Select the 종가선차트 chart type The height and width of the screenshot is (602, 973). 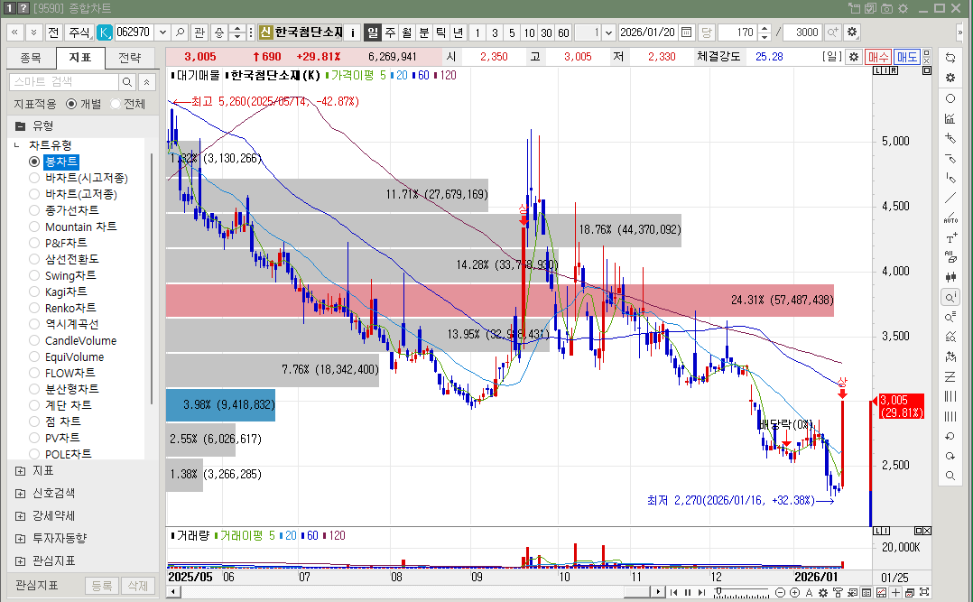[x=34, y=210]
